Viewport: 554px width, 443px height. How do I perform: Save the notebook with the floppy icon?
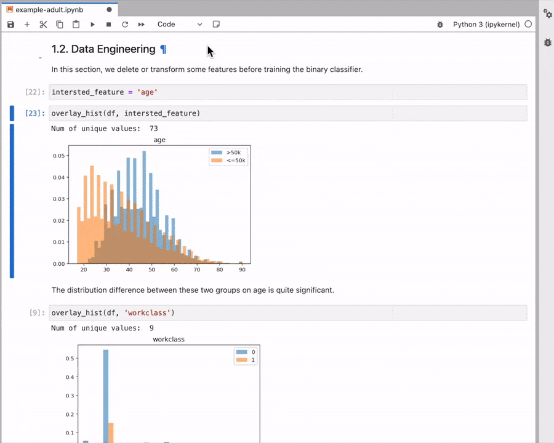coord(10,25)
